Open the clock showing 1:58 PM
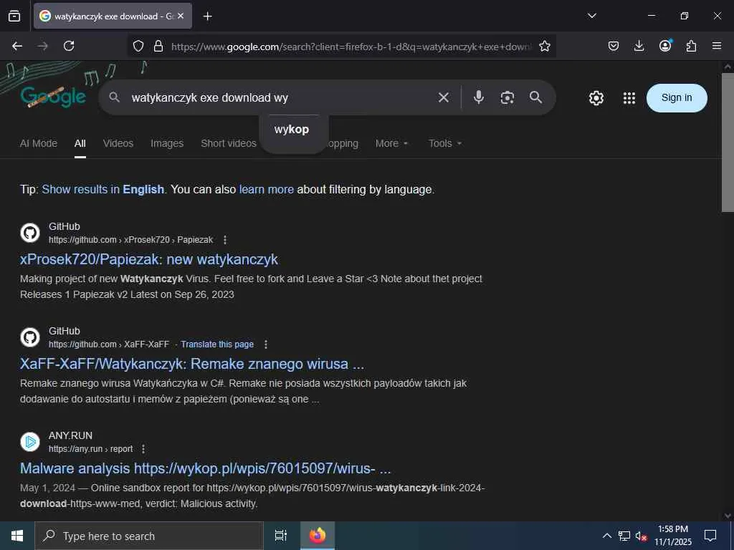The image size is (734, 550). coord(672,536)
